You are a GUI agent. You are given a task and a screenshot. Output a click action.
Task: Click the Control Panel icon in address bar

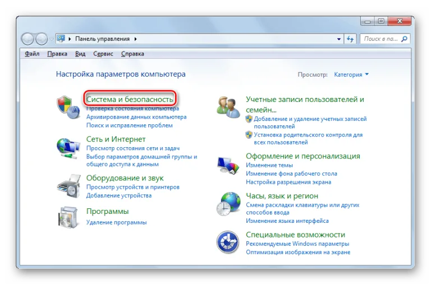coord(61,39)
